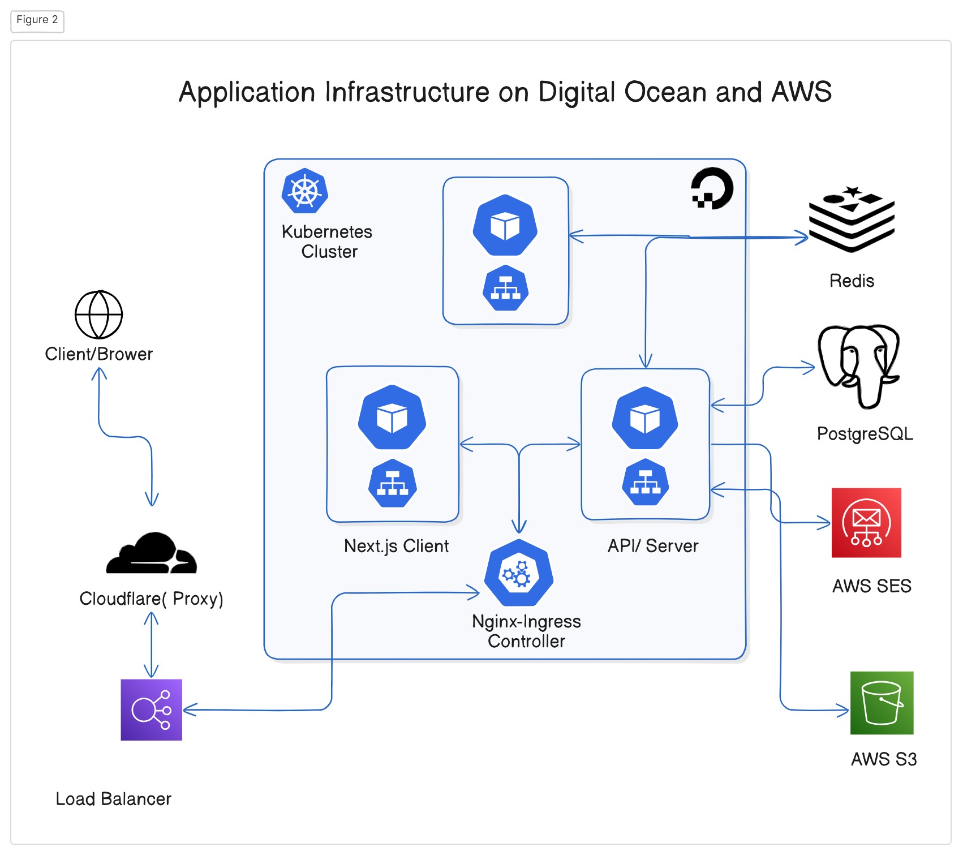Click the Figure 2 label tab

click(37, 20)
